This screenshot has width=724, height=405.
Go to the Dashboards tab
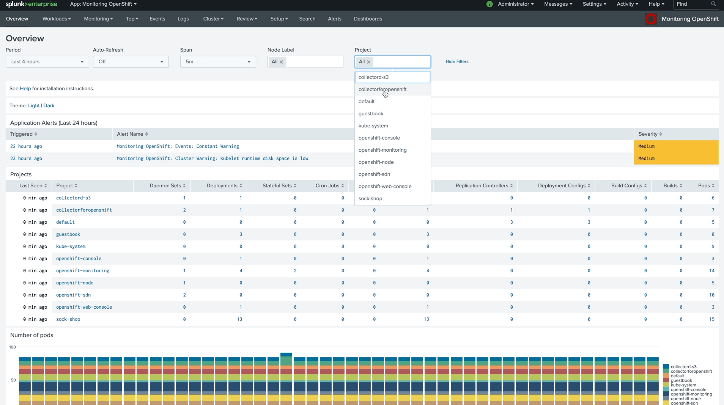click(x=368, y=19)
